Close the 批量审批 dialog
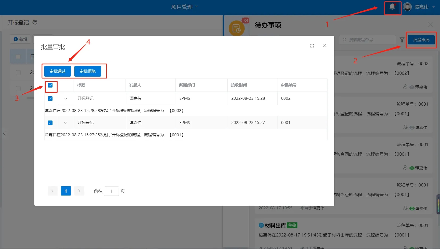Viewport: 440px width, 249px height. pos(325,45)
